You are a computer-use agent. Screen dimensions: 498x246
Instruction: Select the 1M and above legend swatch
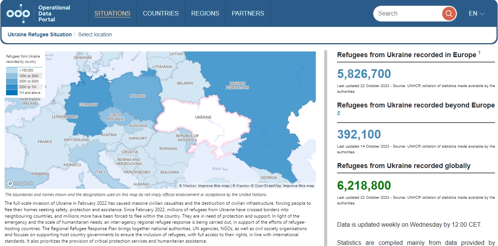coord(12,93)
